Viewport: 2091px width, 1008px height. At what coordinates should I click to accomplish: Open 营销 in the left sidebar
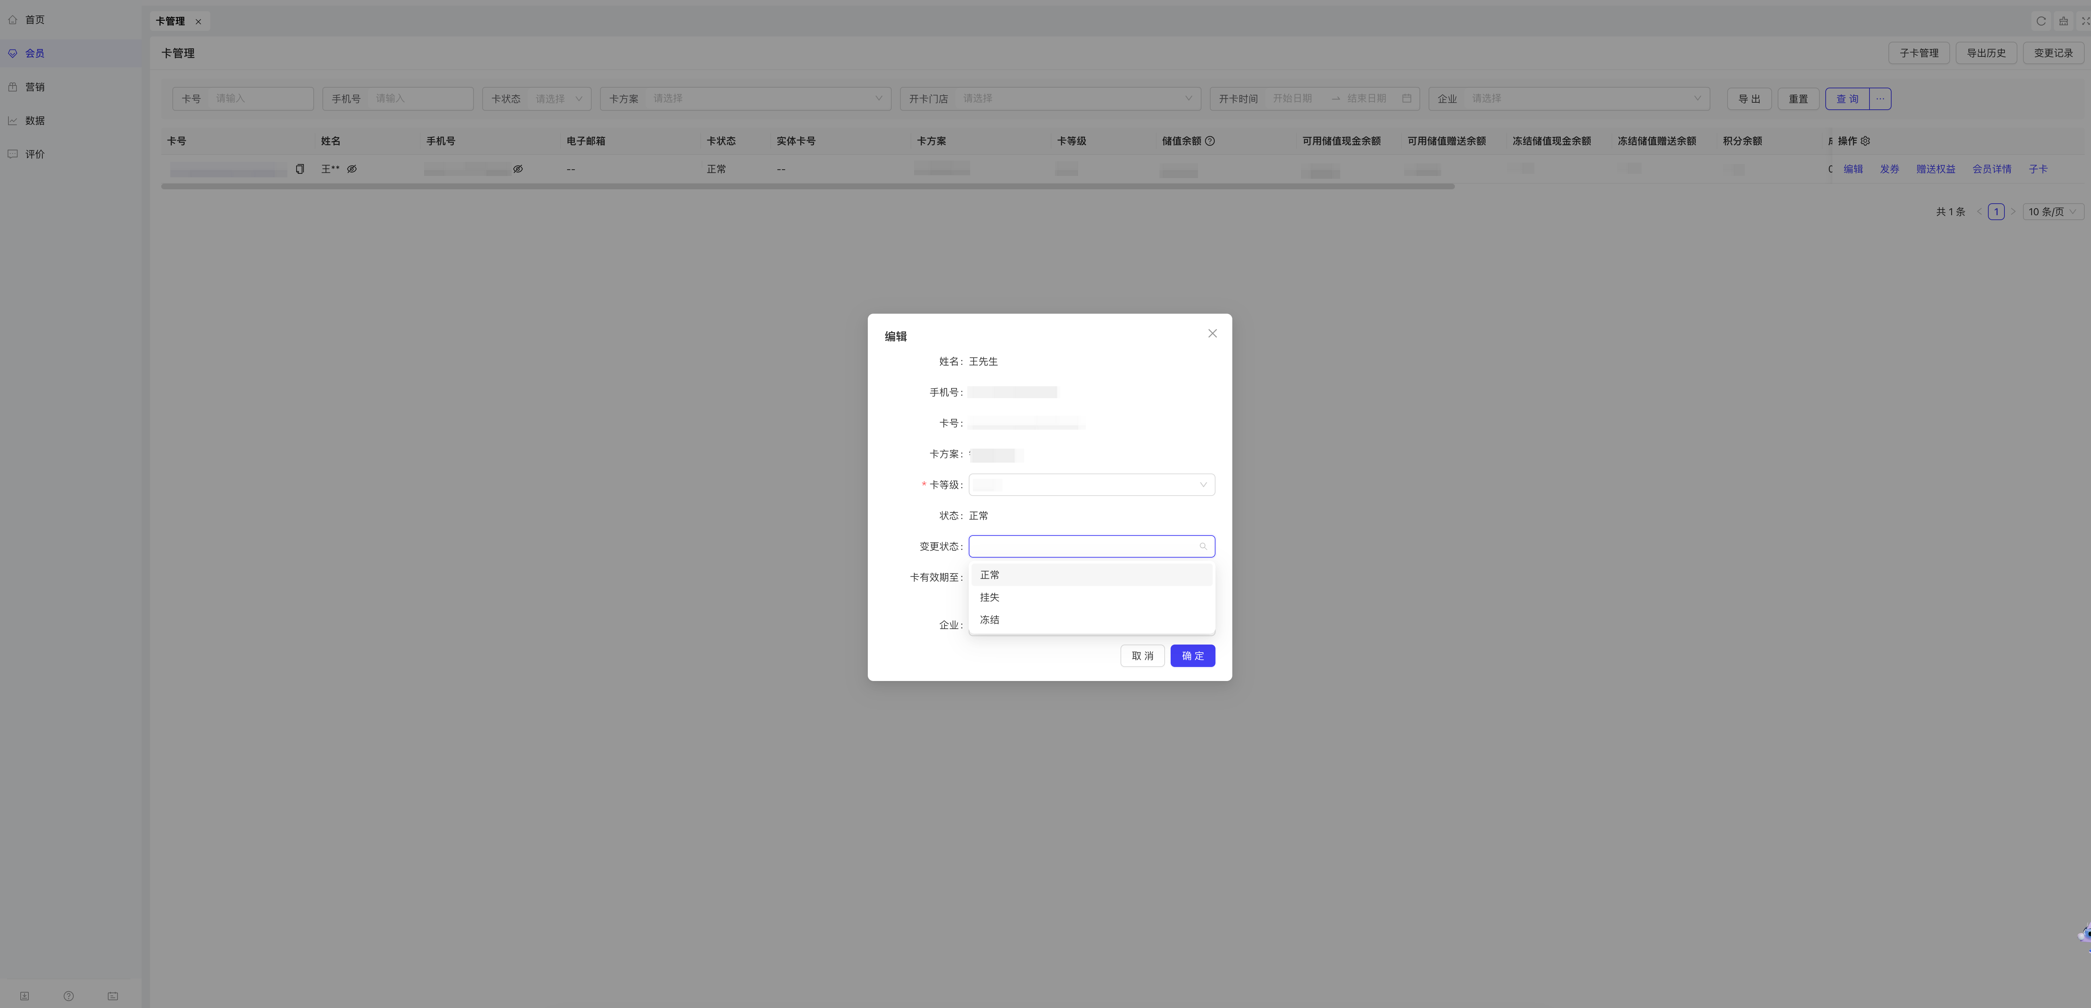click(35, 87)
